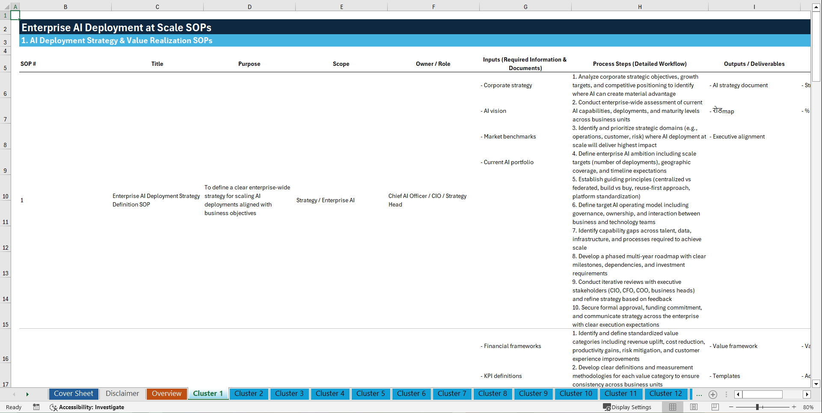
Task: Open the Cover Sheet tab
Action: click(x=73, y=393)
